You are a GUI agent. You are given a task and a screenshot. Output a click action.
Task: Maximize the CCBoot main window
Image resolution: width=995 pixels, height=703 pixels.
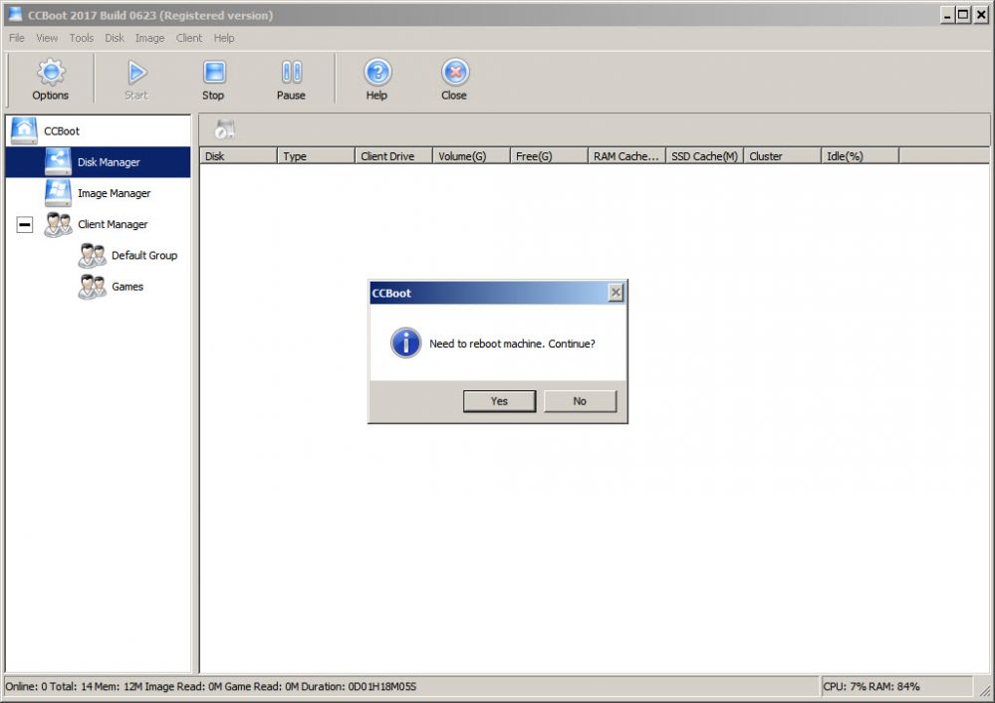point(963,15)
